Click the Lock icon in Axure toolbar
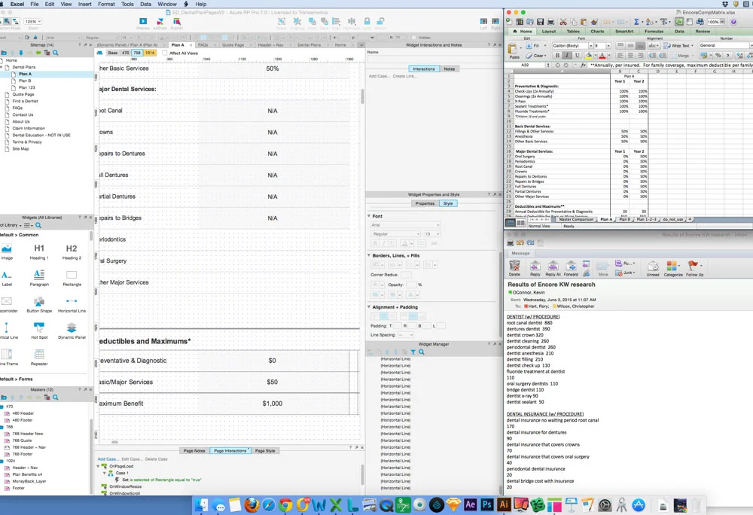753x515 pixels. pyautogui.click(x=367, y=21)
